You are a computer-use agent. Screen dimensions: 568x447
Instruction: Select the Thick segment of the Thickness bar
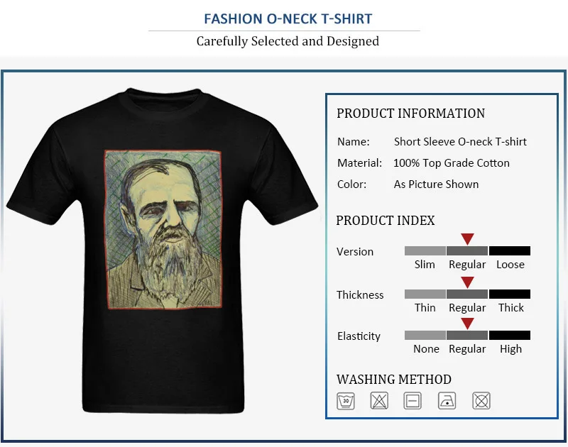tap(510, 294)
